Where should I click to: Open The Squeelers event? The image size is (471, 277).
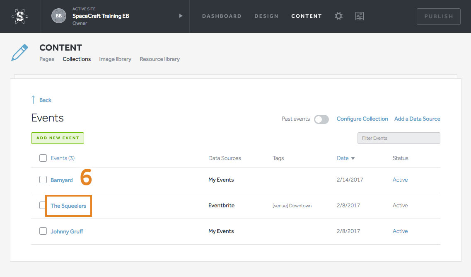coord(68,206)
